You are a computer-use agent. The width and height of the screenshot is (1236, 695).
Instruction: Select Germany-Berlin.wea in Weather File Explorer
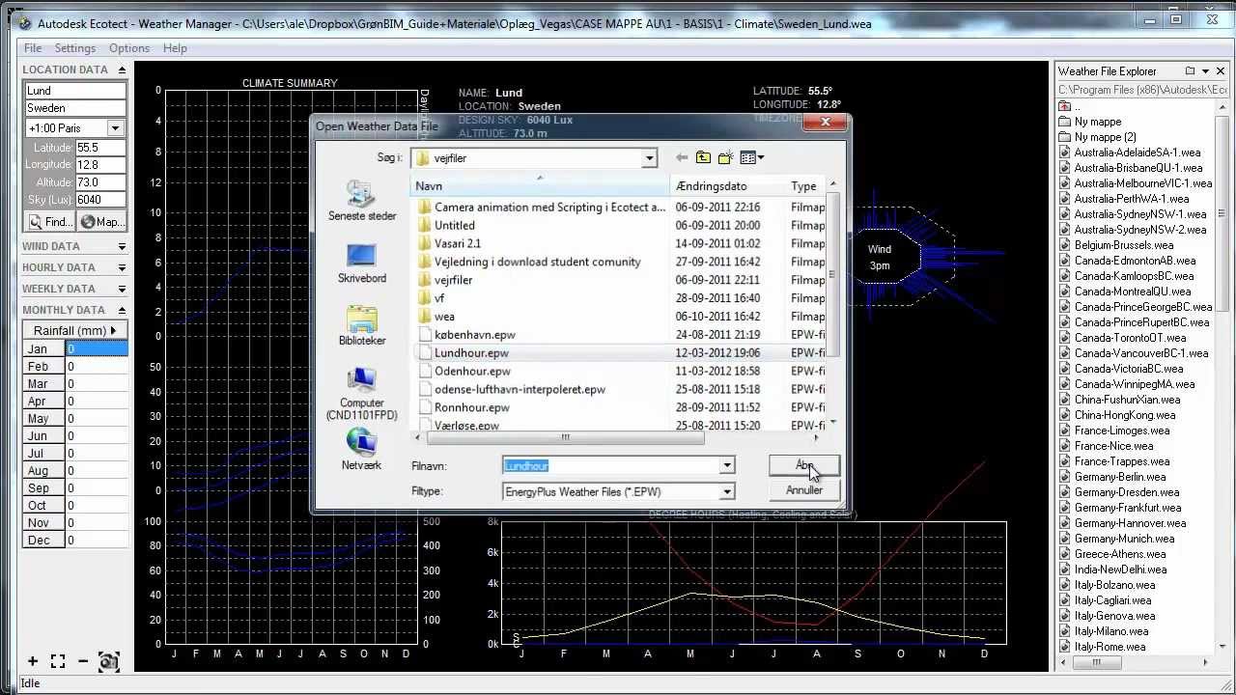[1119, 477]
